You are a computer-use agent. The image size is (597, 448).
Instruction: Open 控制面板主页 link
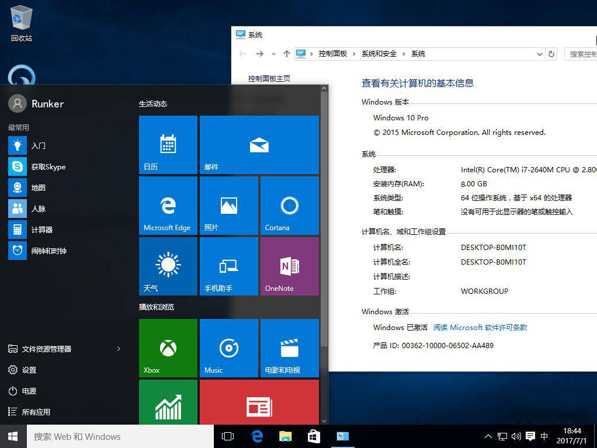point(269,78)
